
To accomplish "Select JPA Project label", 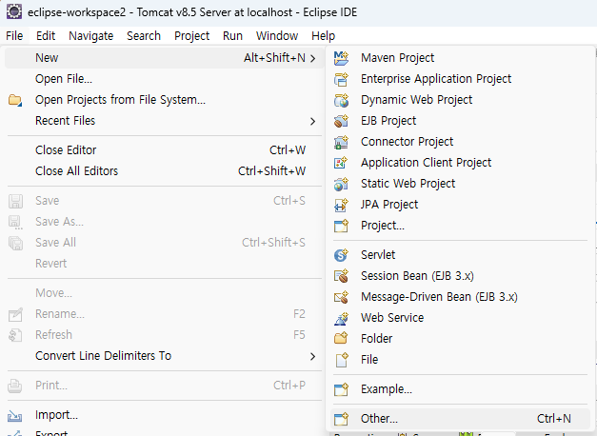I will pyautogui.click(x=389, y=205).
